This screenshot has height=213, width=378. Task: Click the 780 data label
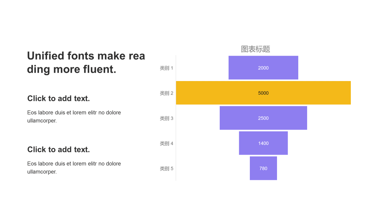(263, 169)
